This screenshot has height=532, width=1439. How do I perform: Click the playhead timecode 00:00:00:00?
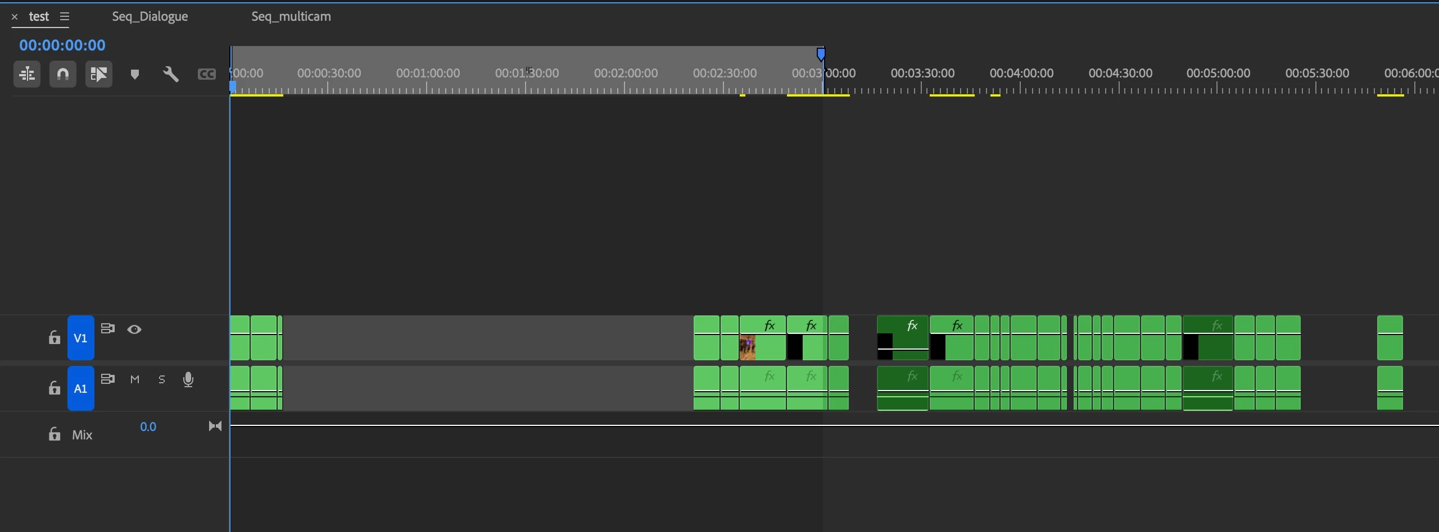coord(62,45)
